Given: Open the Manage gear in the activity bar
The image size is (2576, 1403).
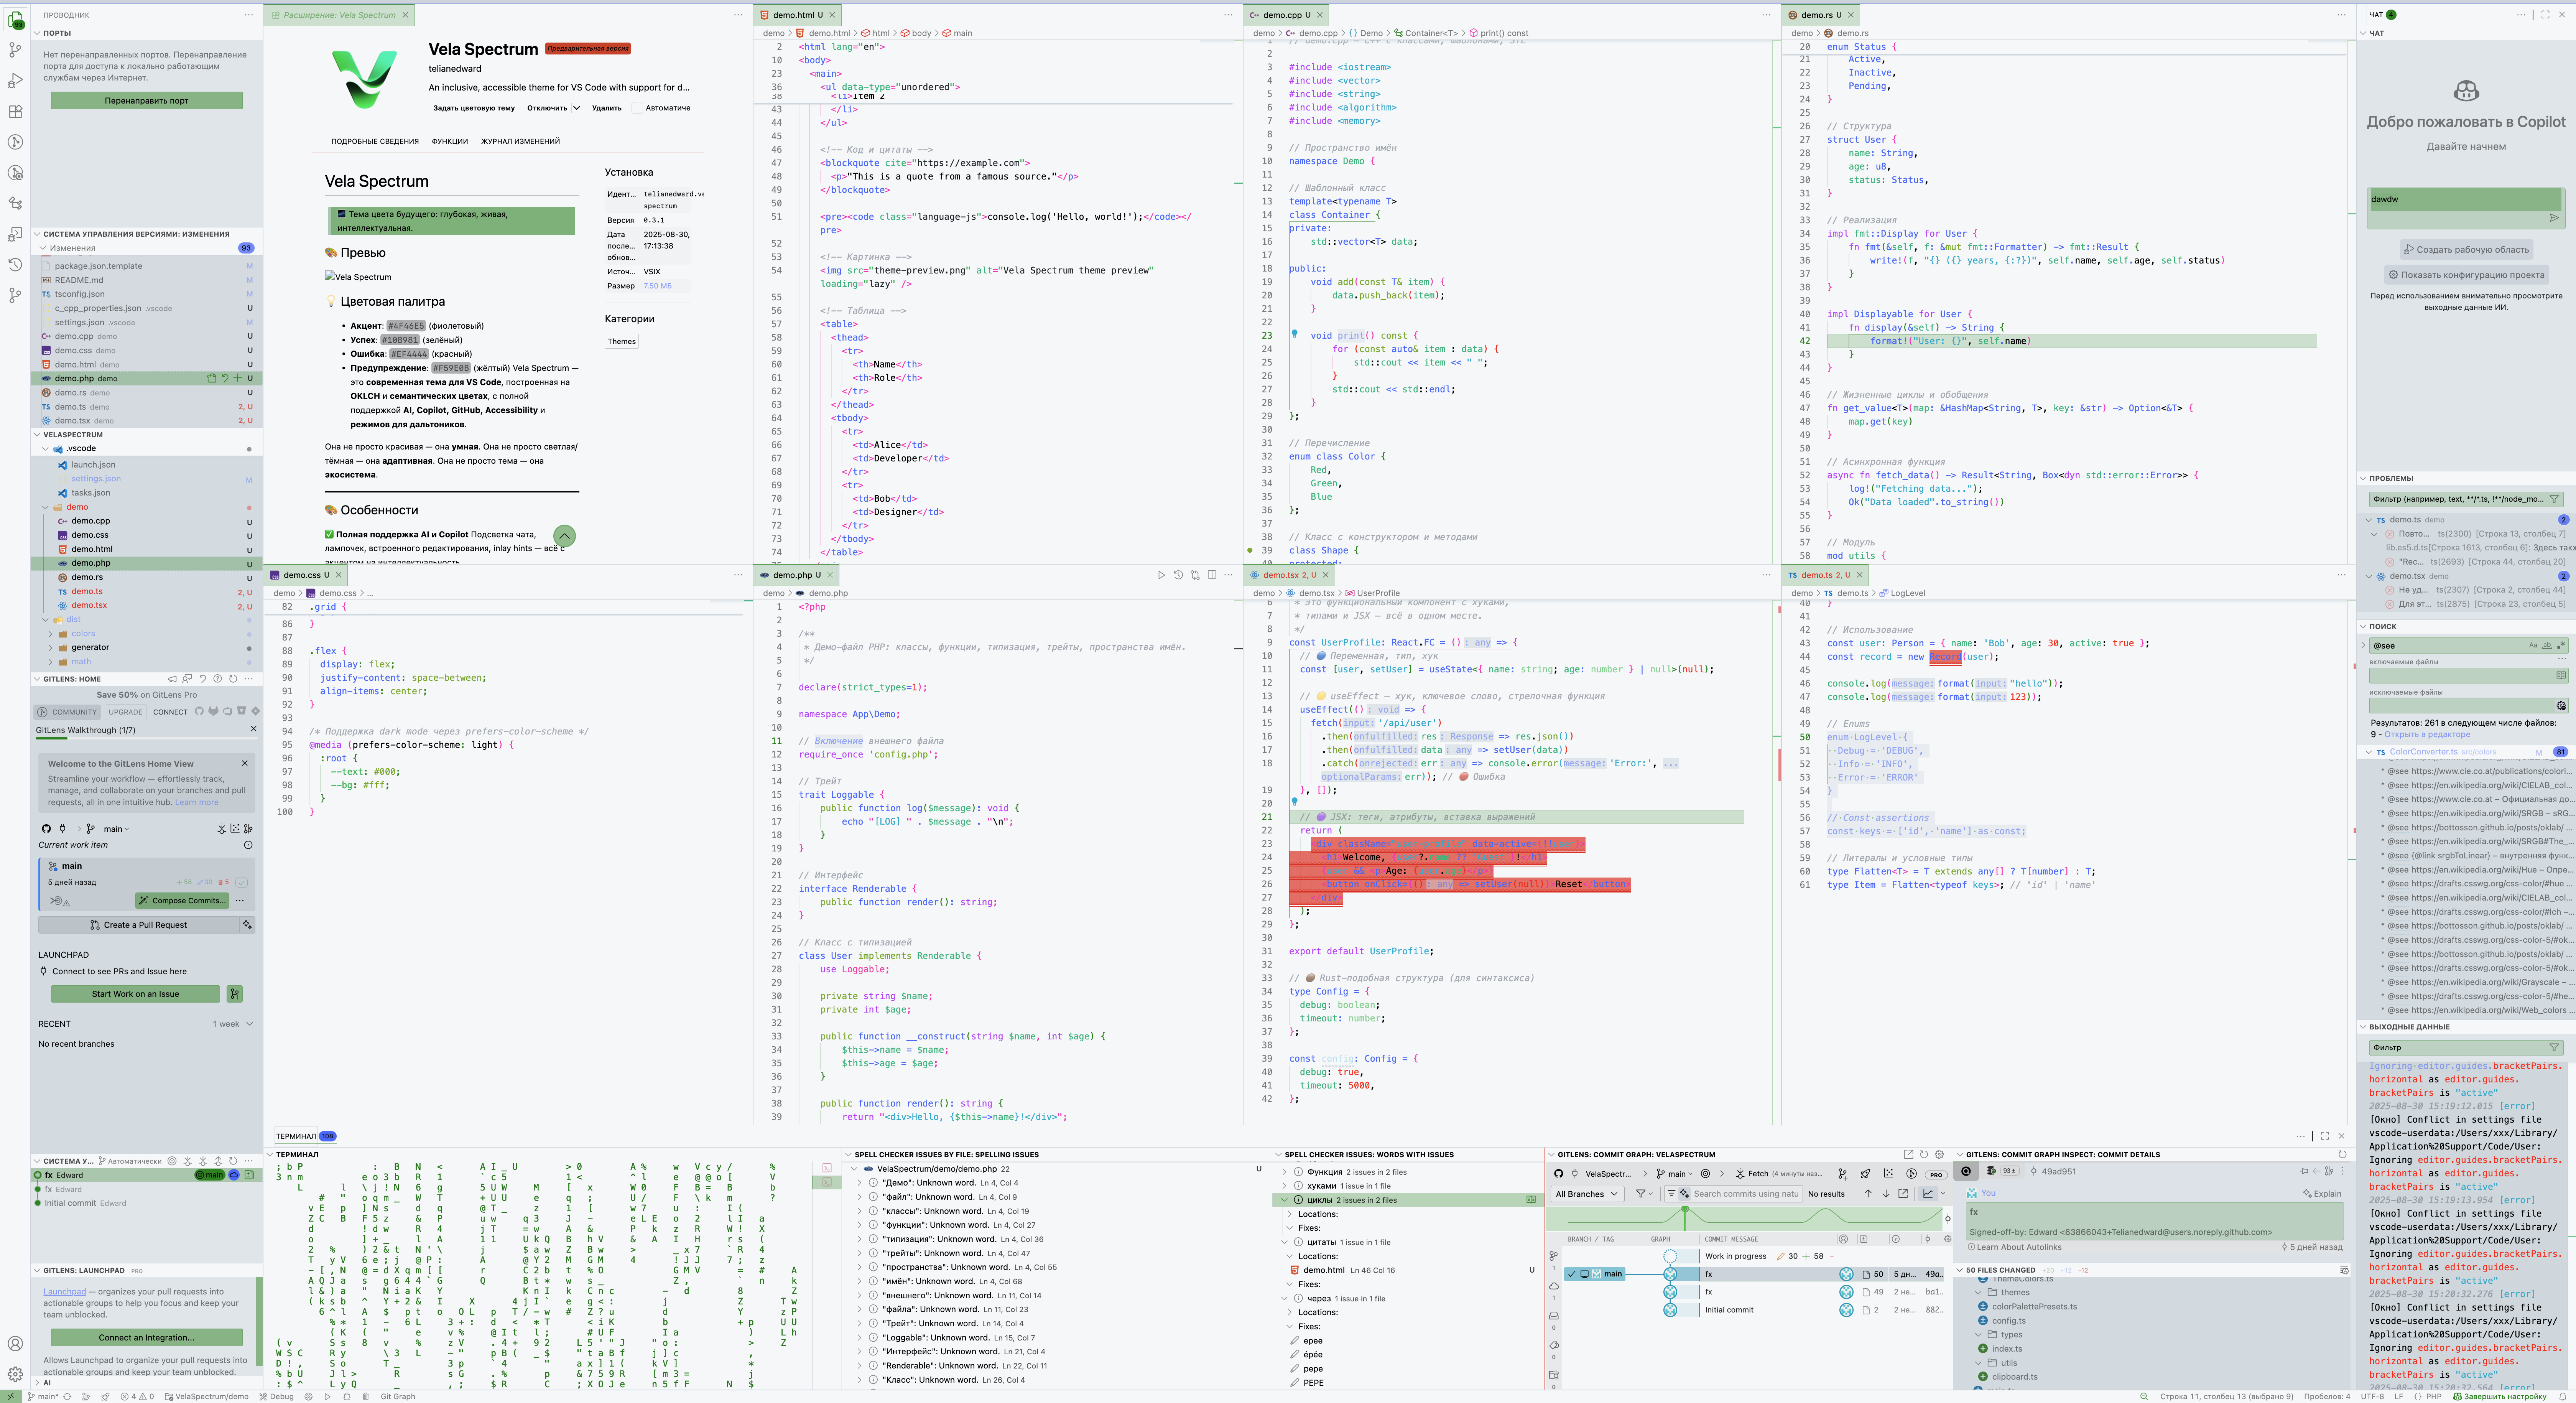Looking at the screenshot, I should click(15, 1374).
